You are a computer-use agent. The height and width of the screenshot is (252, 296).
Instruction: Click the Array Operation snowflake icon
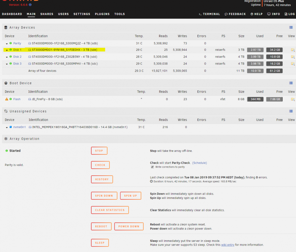(x=6, y=138)
